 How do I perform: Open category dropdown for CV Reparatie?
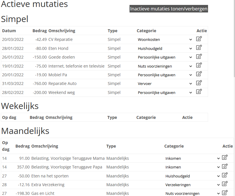[x=165, y=40]
